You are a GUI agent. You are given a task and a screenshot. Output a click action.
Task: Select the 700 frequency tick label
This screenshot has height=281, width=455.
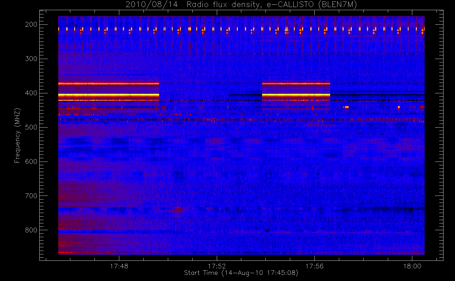coord(31,196)
